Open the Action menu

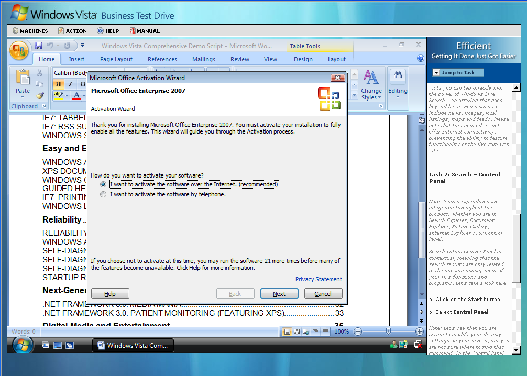(72, 31)
